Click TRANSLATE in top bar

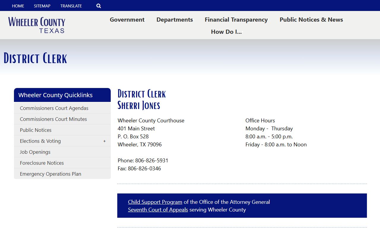click(x=71, y=6)
